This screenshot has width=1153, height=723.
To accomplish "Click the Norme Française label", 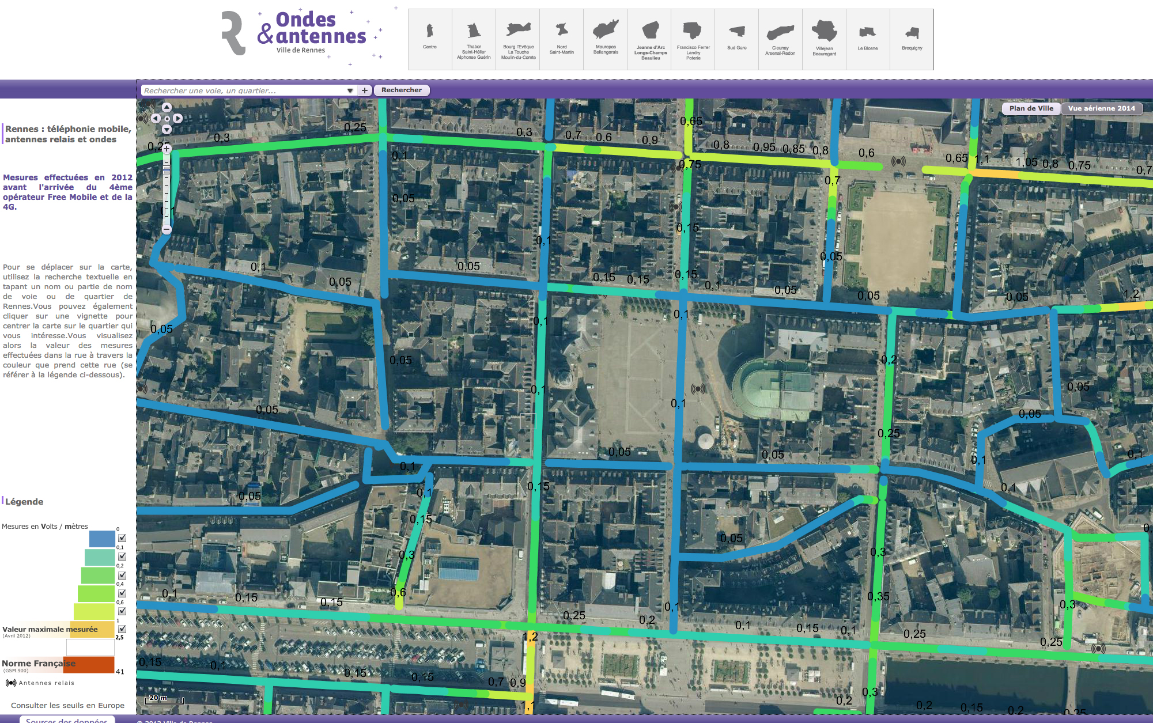I will click(39, 663).
